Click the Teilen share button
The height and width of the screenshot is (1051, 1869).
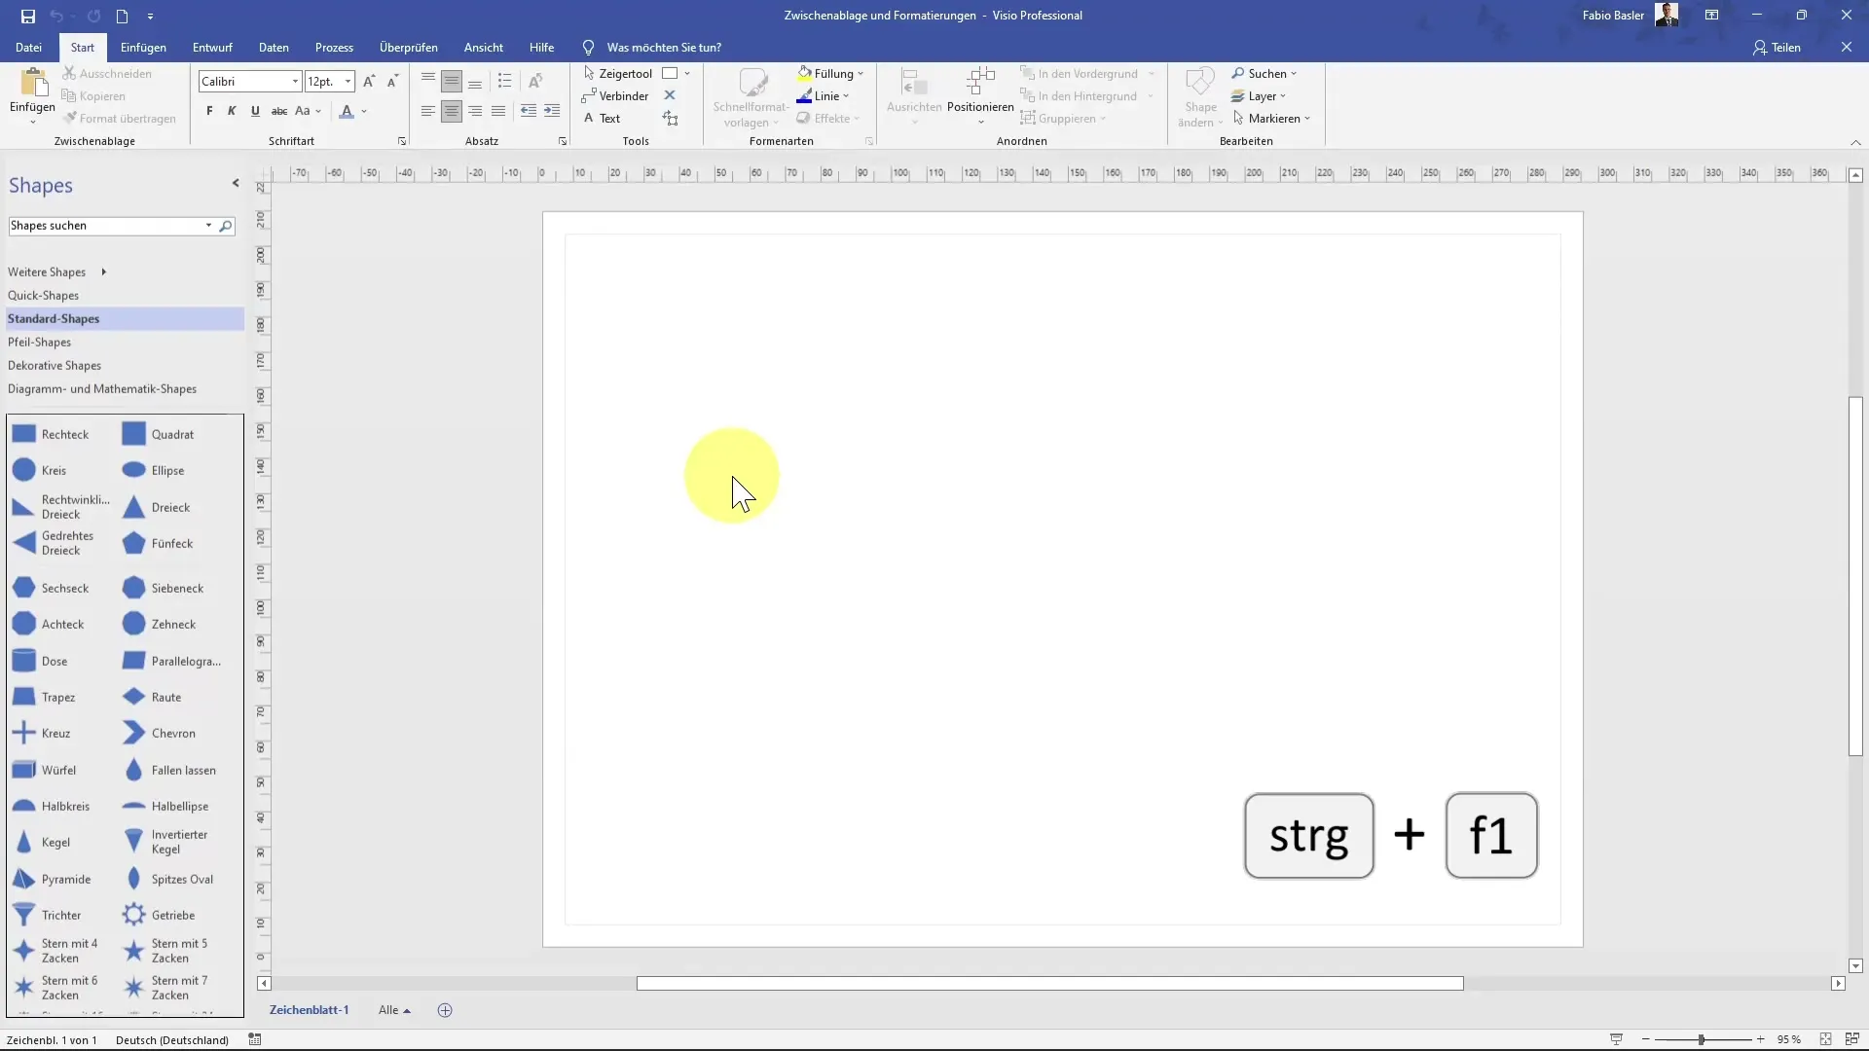(1777, 48)
